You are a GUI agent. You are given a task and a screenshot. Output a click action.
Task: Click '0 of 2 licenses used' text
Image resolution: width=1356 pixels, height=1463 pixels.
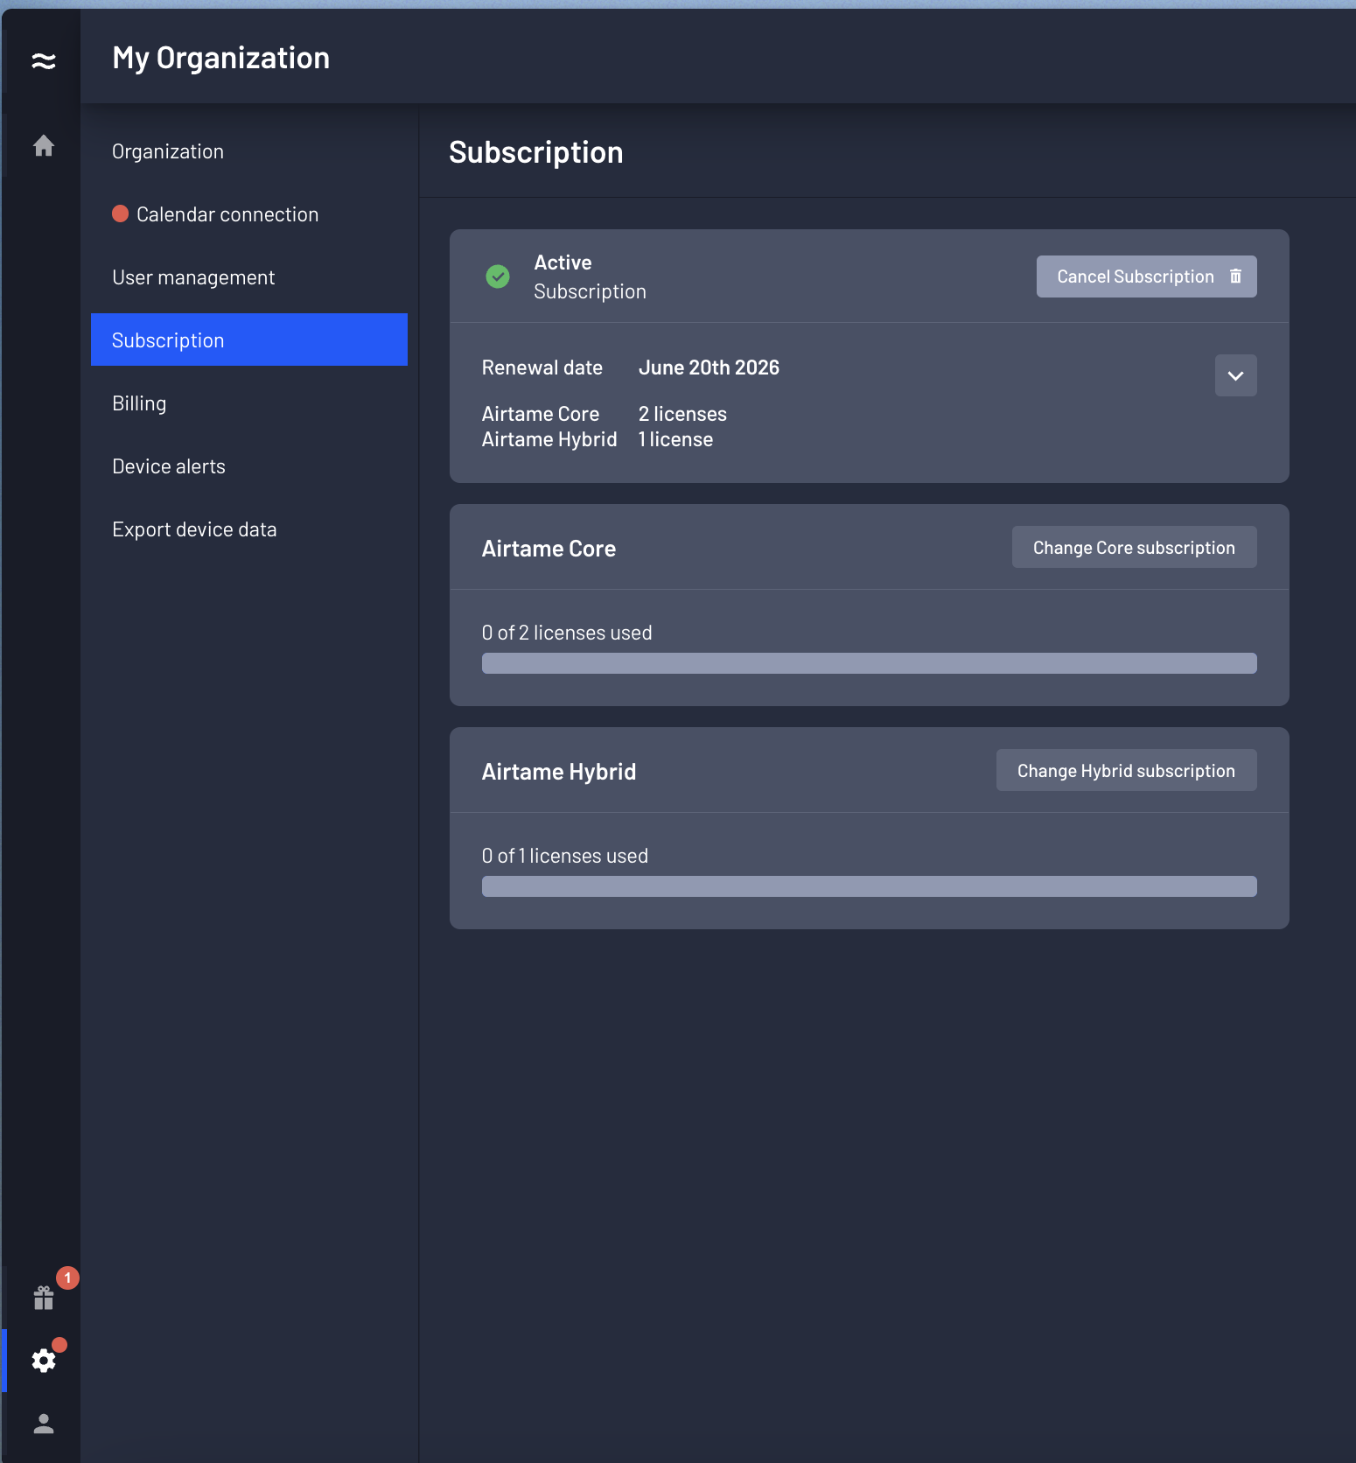567,633
